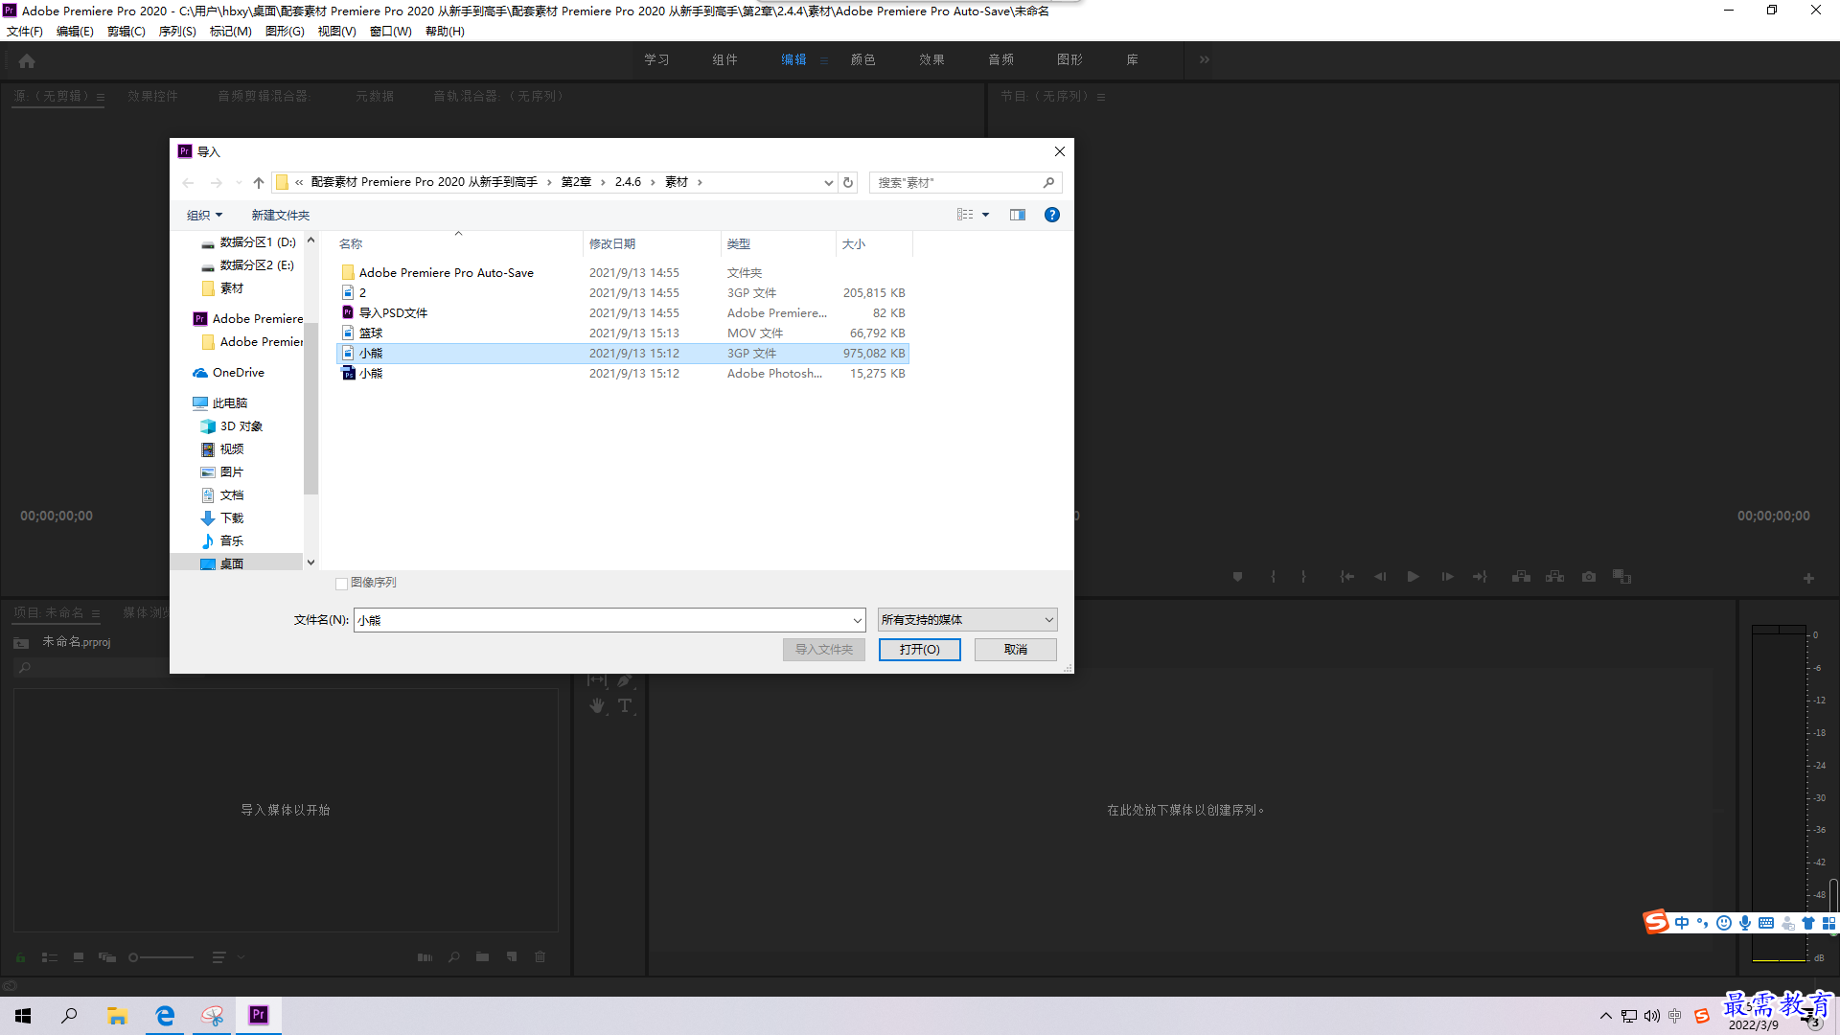Refresh the folder listing
Viewport: 1840px width, 1035px height.
pos(848,182)
